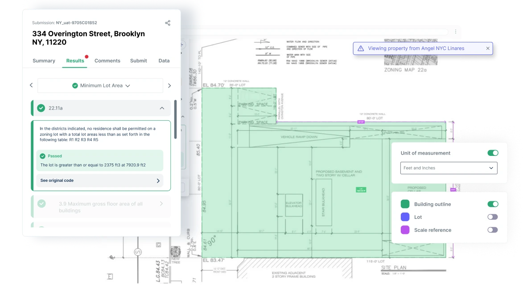Image resolution: width=523 pixels, height=294 pixels.
Task: Dismiss the Viewing property notification
Action: pos(488,49)
